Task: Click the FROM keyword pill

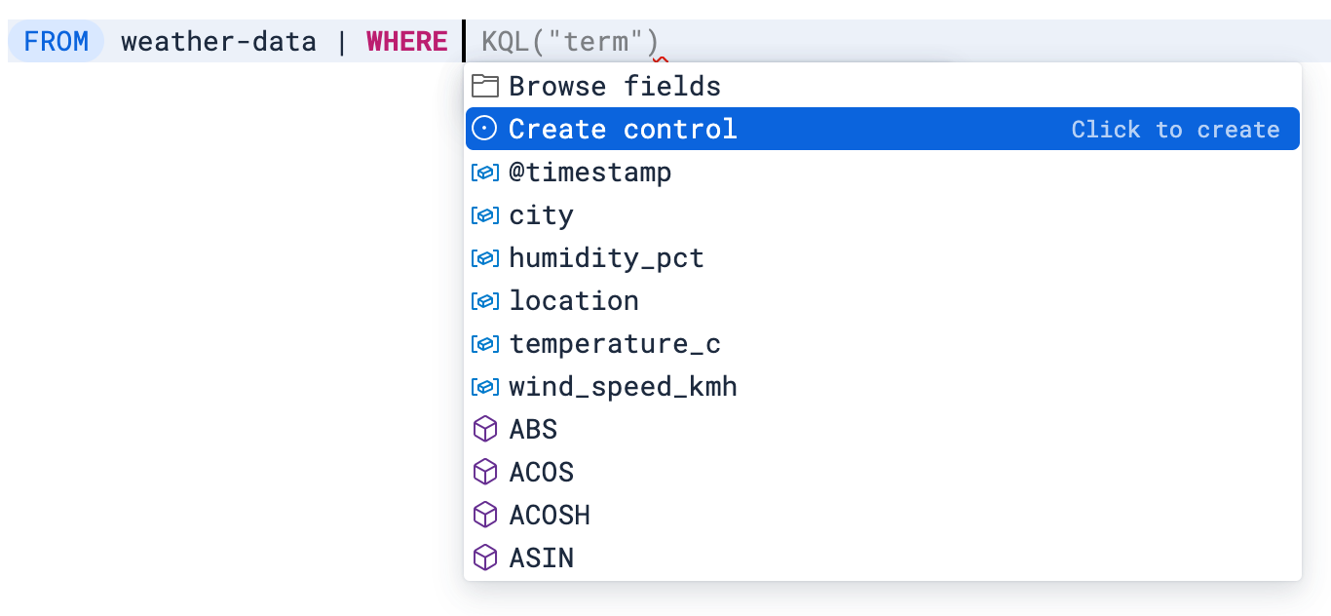Action: coord(56,41)
